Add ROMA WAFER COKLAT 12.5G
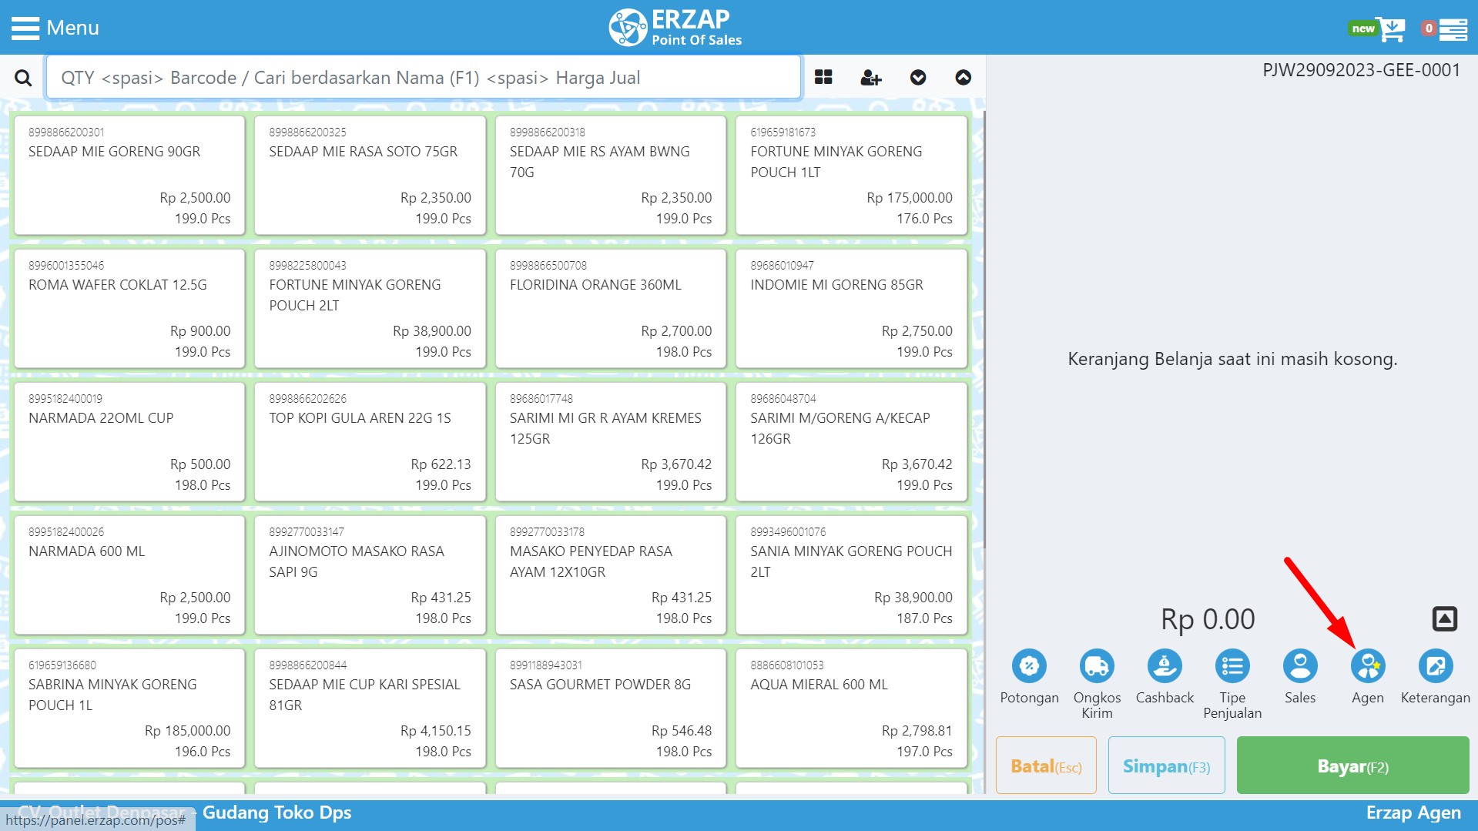Viewport: 1478px width, 831px height. 129,309
